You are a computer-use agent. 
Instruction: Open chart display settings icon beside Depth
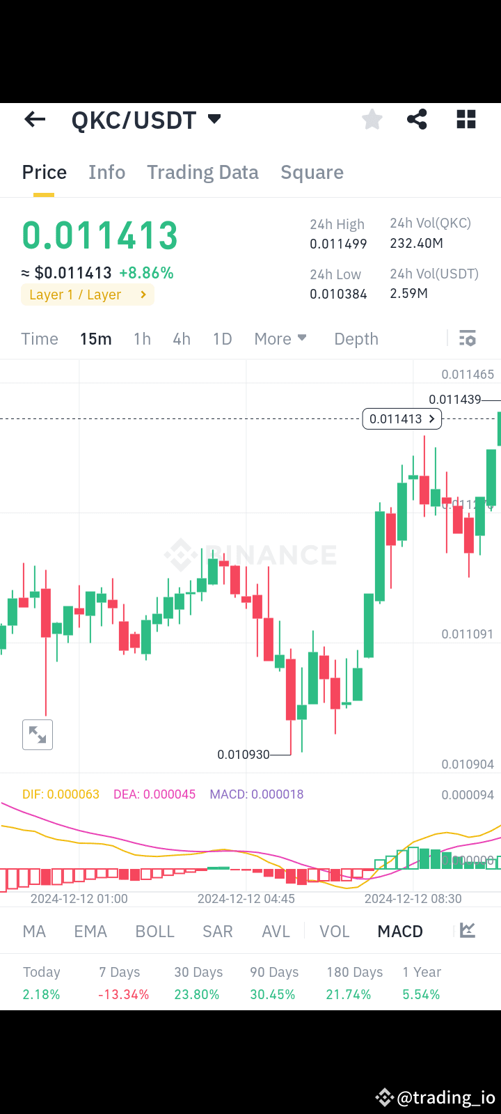(467, 338)
